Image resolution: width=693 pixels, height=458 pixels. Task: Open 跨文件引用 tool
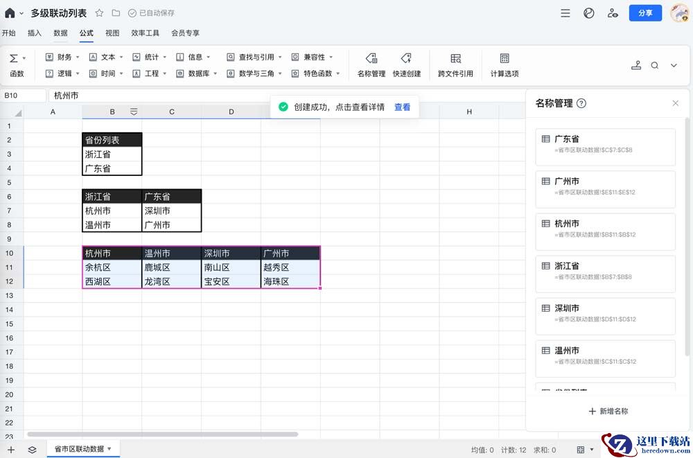click(455, 59)
